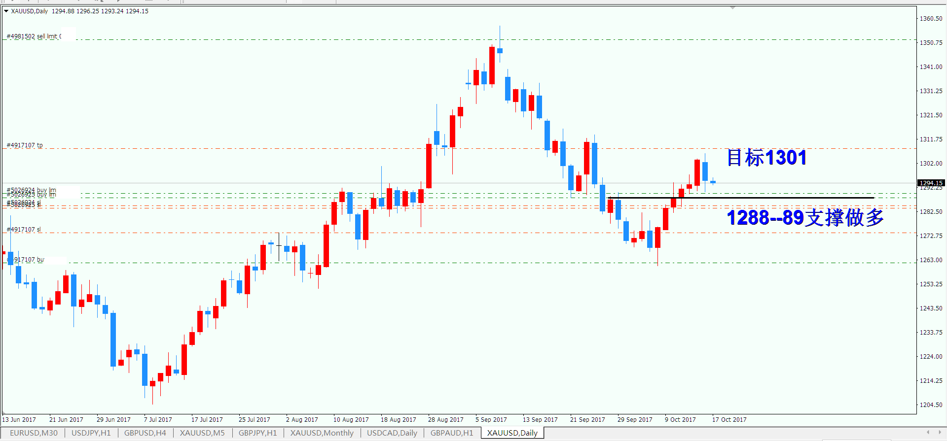Click the chart title XAUUSD,Daily OHLC text
The width and height of the screenshot is (947, 441).
point(80,11)
